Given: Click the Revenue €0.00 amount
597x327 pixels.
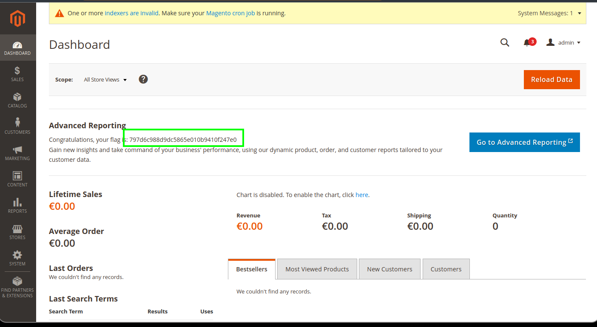Looking at the screenshot, I should [250, 226].
